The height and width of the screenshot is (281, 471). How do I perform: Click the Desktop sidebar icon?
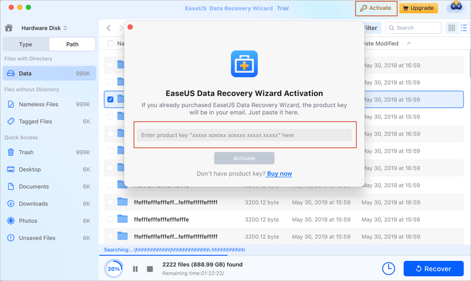pos(11,169)
